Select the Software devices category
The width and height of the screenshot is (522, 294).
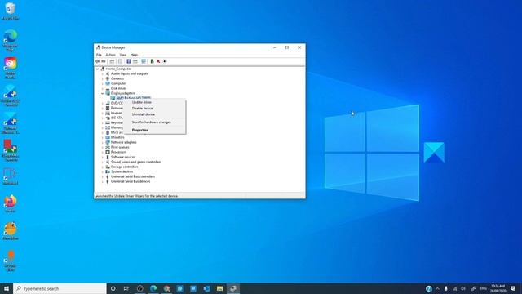click(123, 157)
